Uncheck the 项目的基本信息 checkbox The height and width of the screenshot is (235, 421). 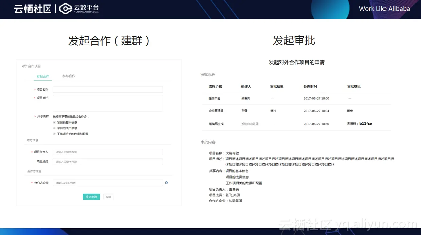point(54,122)
